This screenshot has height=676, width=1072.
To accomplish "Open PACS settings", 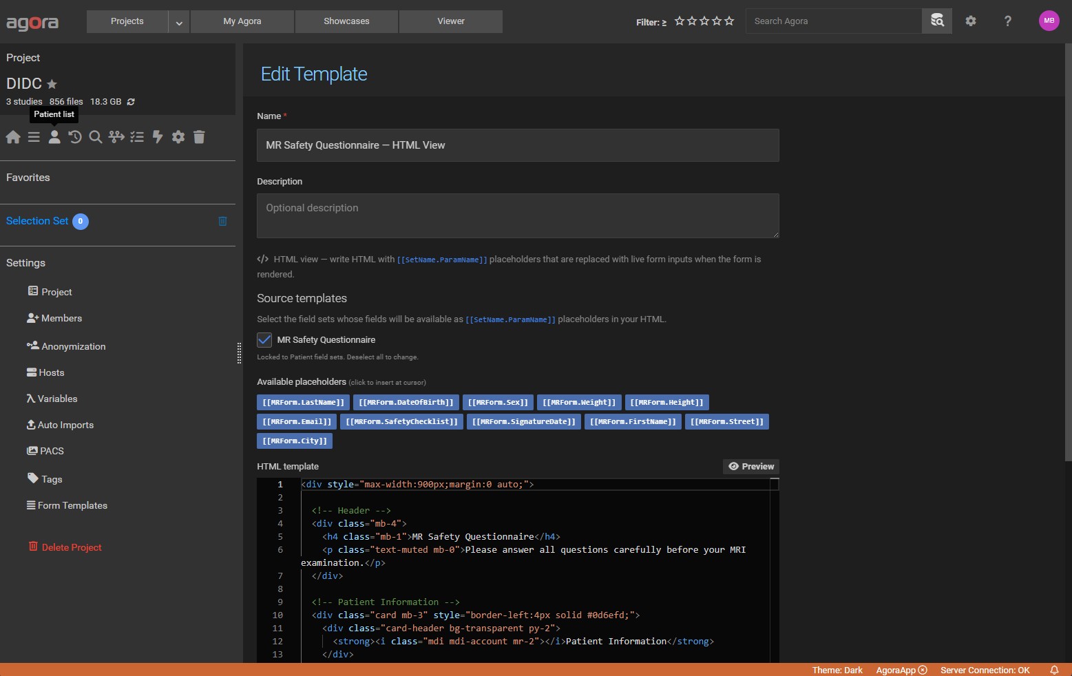I will click(x=45, y=451).
